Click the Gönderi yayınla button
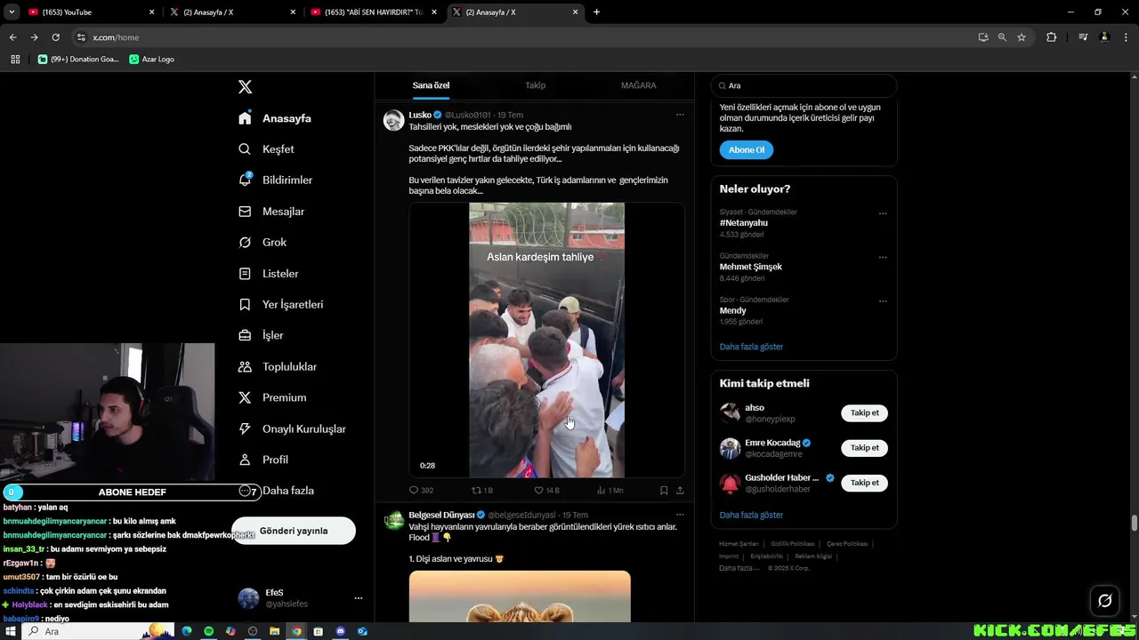This screenshot has height=640, width=1139. pyautogui.click(x=294, y=531)
